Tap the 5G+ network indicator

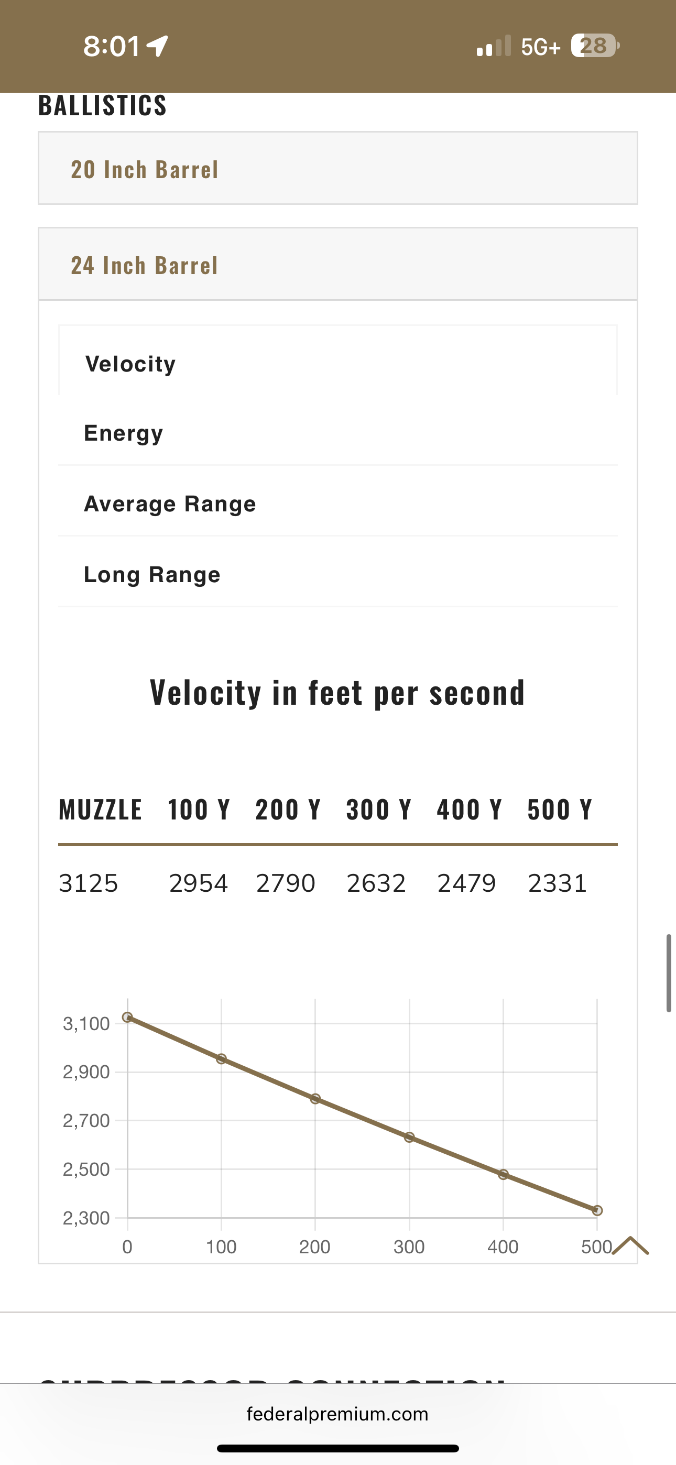click(x=541, y=47)
